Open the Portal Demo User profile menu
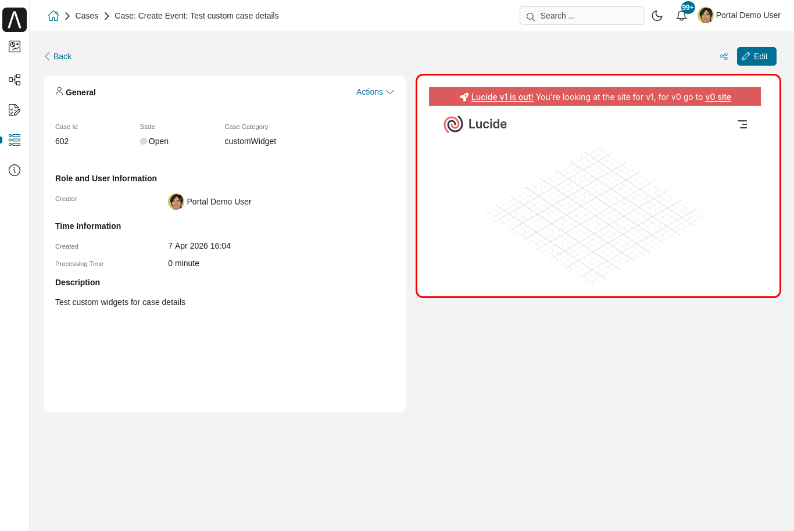Viewport: 794px width, 531px height. coord(739,15)
